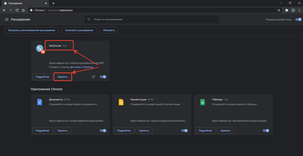Click Удалить for Презентации app
Viewport: 303px width, 156px height.
144,131
